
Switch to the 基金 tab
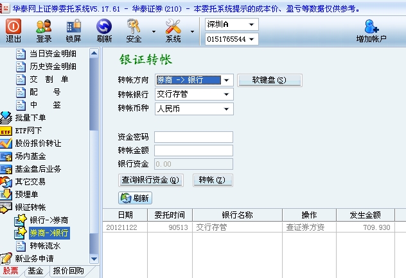(36, 271)
